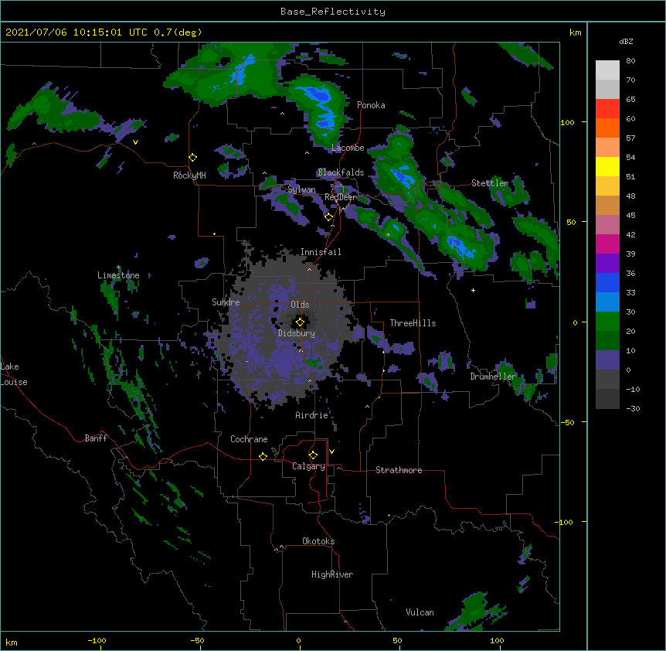
Task: Click the Sylvan town label
Action: 301,189
